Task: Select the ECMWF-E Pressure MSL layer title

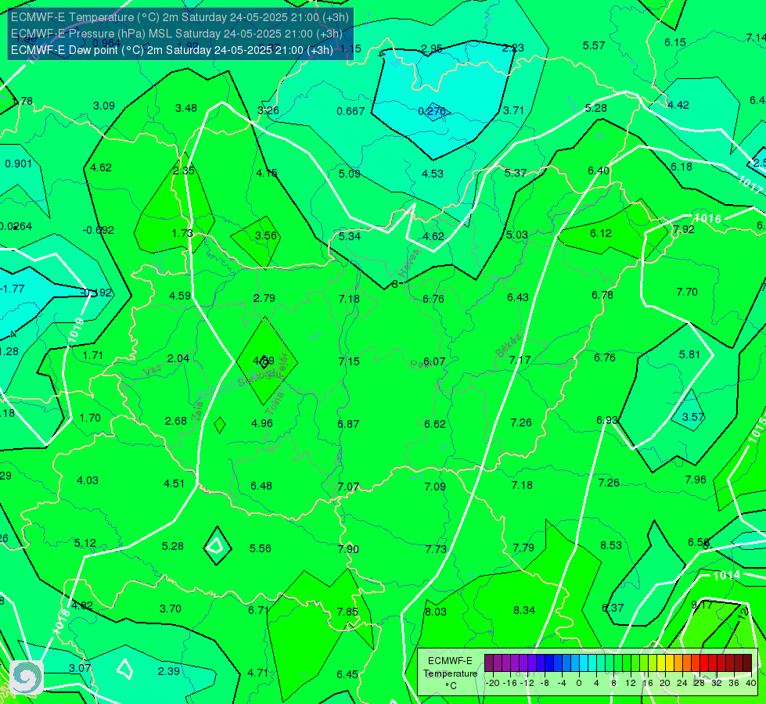Action: click(176, 34)
